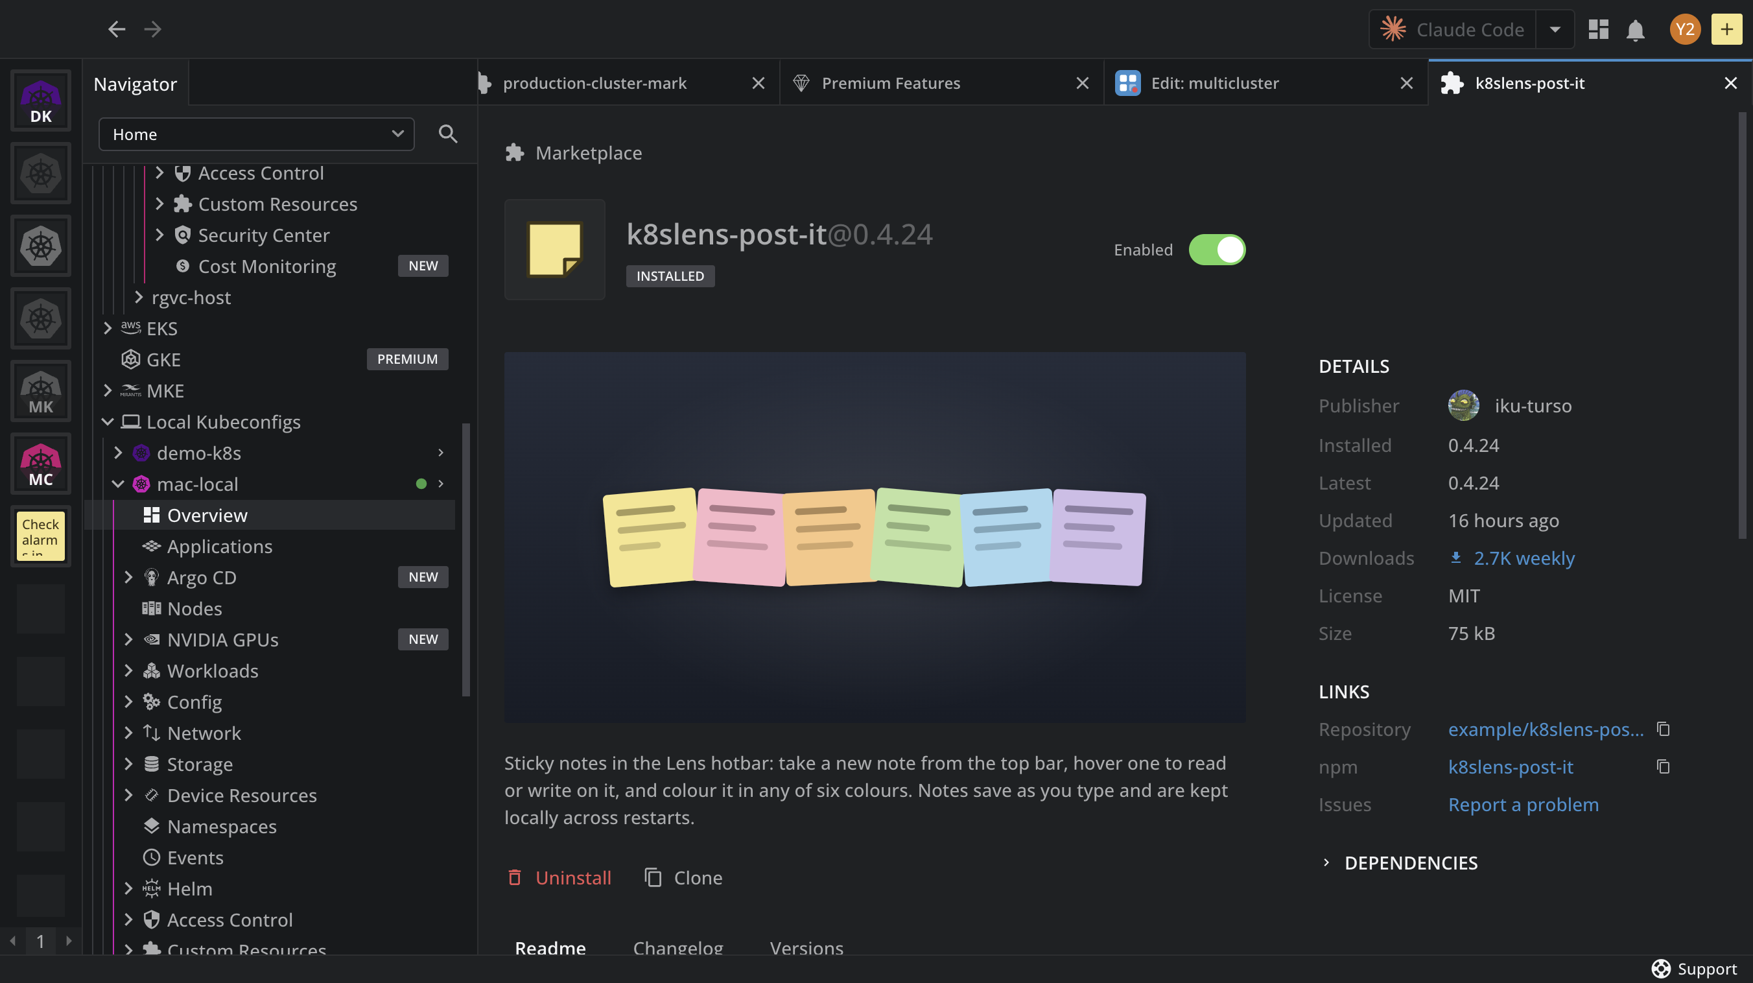Open notifications bell
Image resolution: width=1753 pixels, height=983 pixels.
tap(1635, 30)
